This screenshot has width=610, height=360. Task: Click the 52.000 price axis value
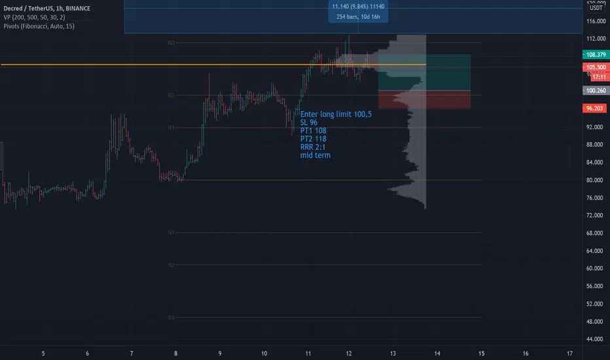click(594, 304)
